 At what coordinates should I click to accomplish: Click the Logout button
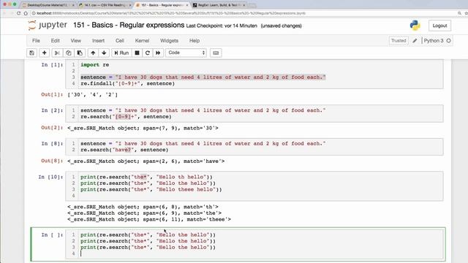pos(439,26)
